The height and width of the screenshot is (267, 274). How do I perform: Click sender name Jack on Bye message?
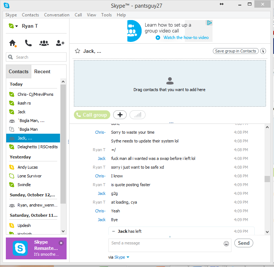102,220
